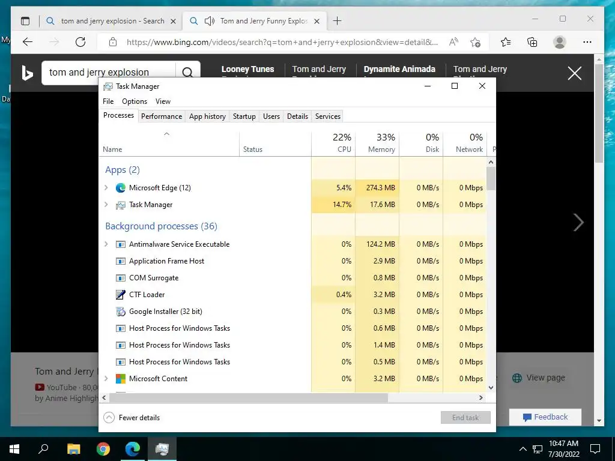The height and width of the screenshot is (461, 615).
Task: Switch to the Details tab
Action: click(x=297, y=116)
